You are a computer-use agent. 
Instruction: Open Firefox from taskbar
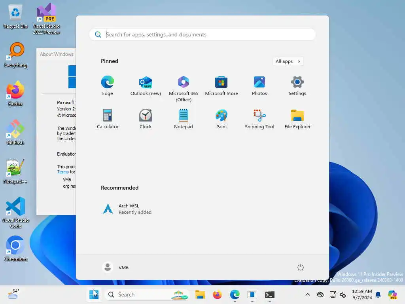pyautogui.click(x=217, y=294)
